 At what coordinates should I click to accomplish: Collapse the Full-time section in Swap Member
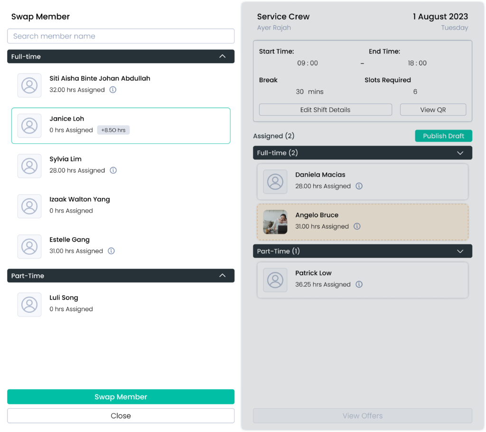coord(222,56)
